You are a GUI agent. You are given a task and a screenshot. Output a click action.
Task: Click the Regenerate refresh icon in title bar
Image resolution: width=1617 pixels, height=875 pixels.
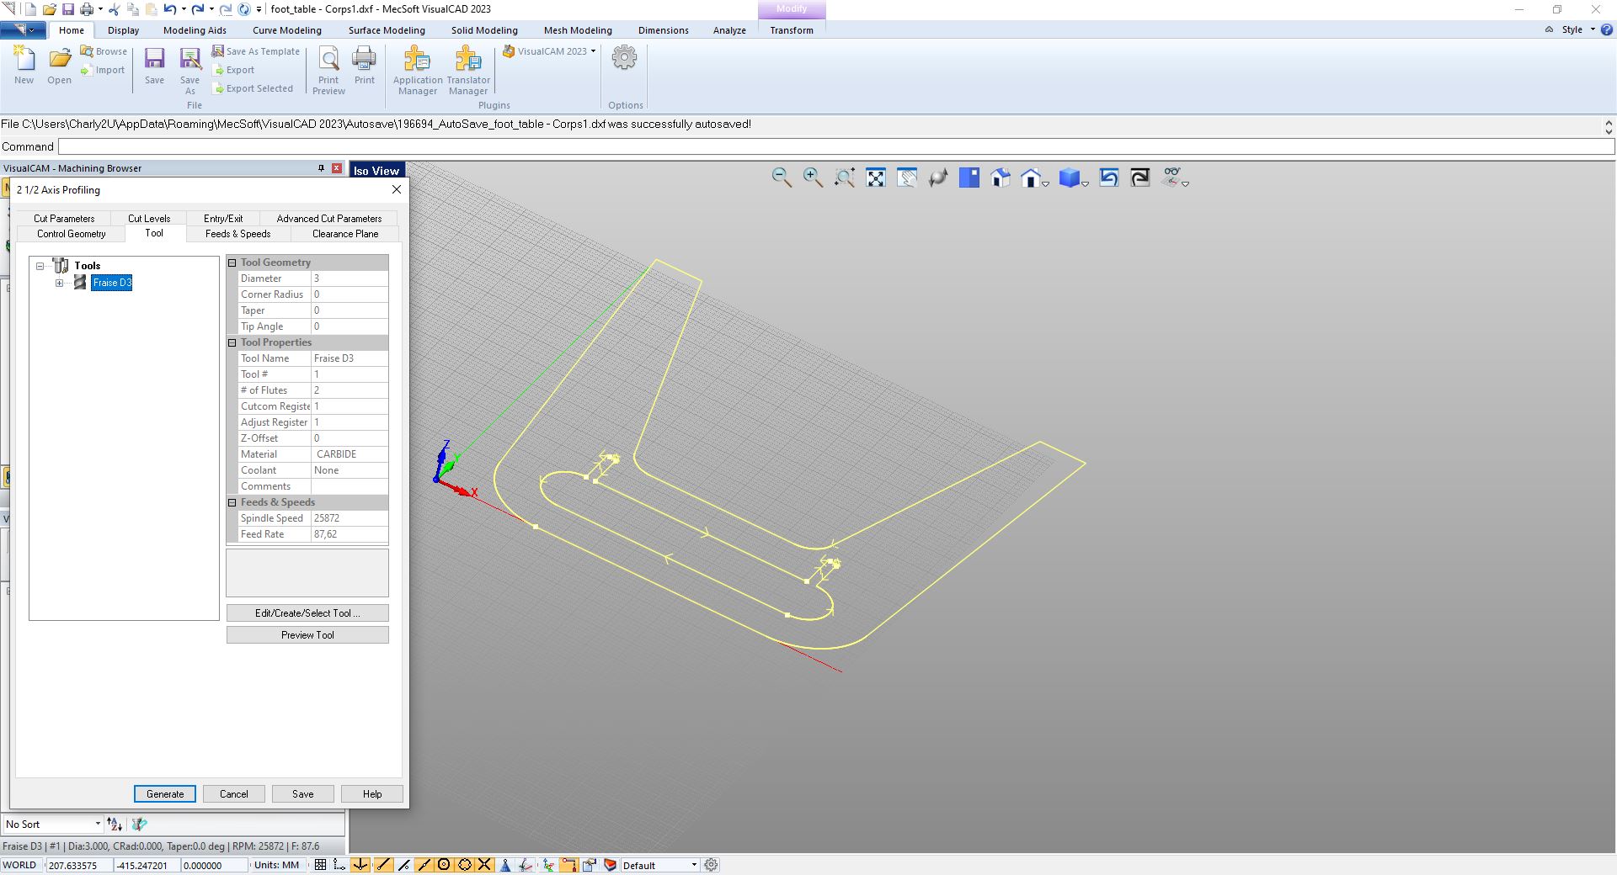point(244,9)
